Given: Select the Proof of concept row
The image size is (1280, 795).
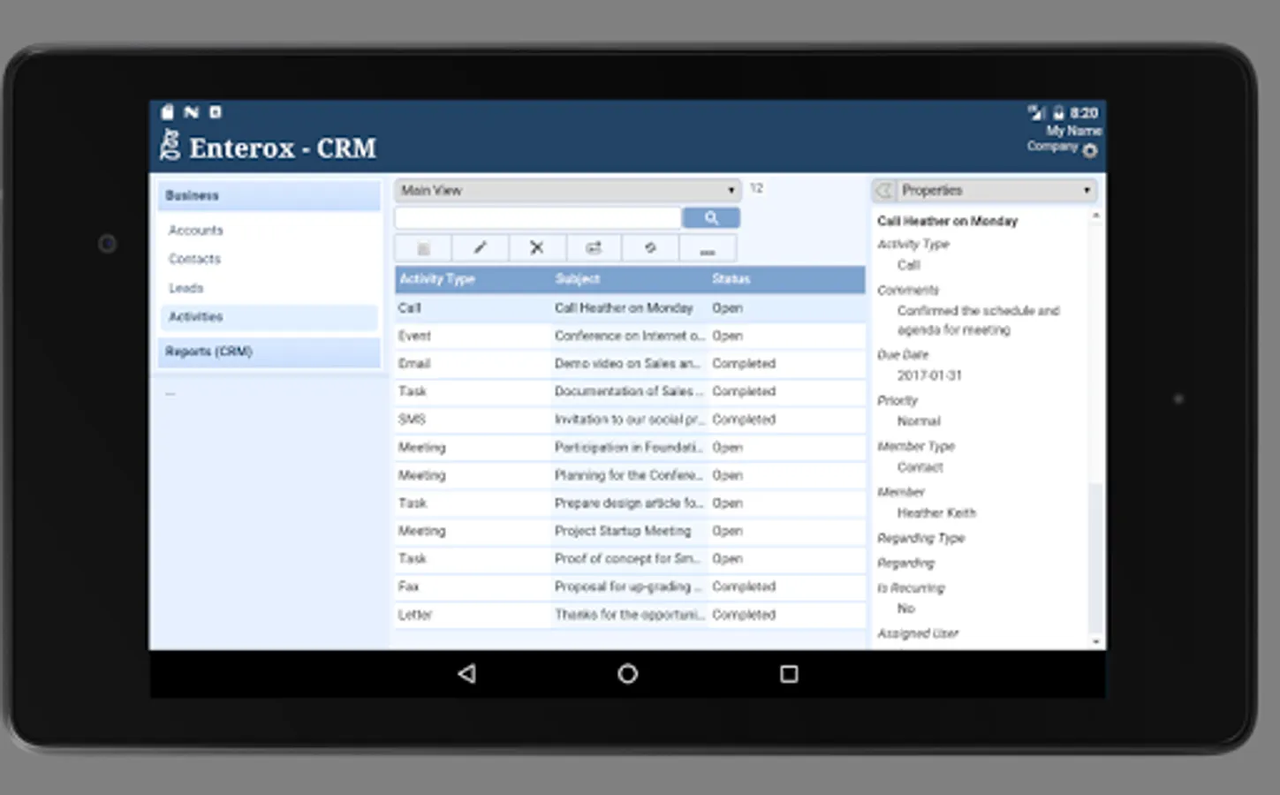Looking at the screenshot, I should pyautogui.click(x=630, y=559).
